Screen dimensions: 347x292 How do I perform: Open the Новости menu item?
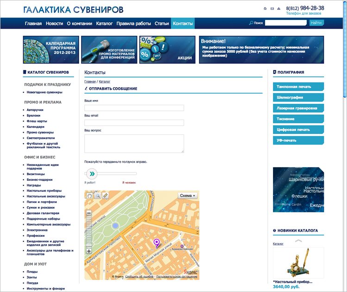coord(55,24)
